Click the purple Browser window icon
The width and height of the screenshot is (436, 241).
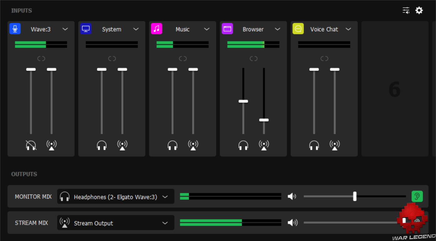[x=227, y=29]
